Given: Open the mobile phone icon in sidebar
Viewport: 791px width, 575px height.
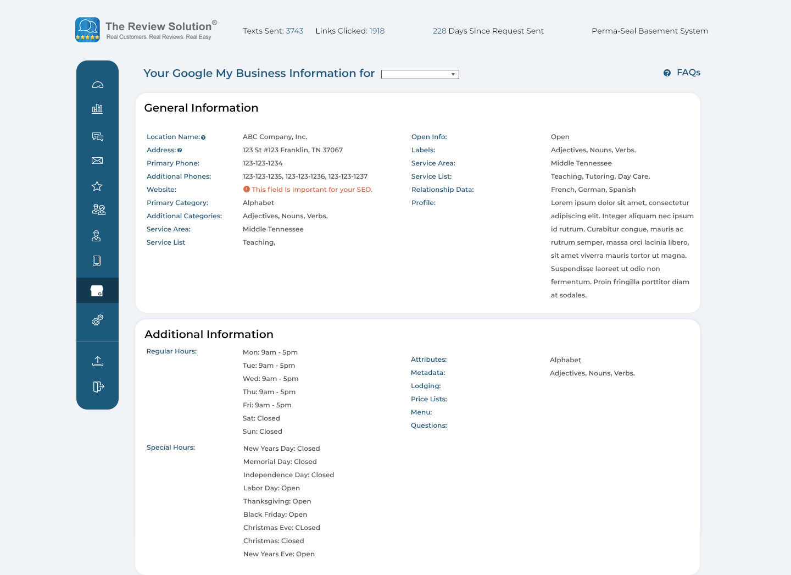Looking at the screenshot, I should click(x=97, y=261).
